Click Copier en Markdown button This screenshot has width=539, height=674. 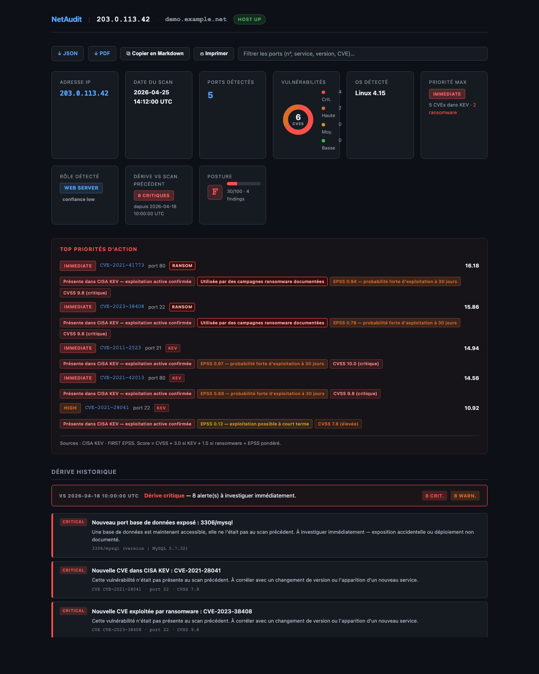click(155, 53)
